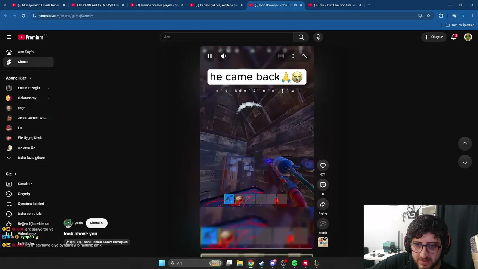Switch to the Ev halkı gidince tab
Image resolution: width=478 pixels, height=269 pixels.
(216, 5)
